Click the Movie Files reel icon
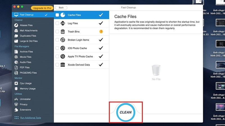This screenshot has width=225, height=126. coord(16,57)
